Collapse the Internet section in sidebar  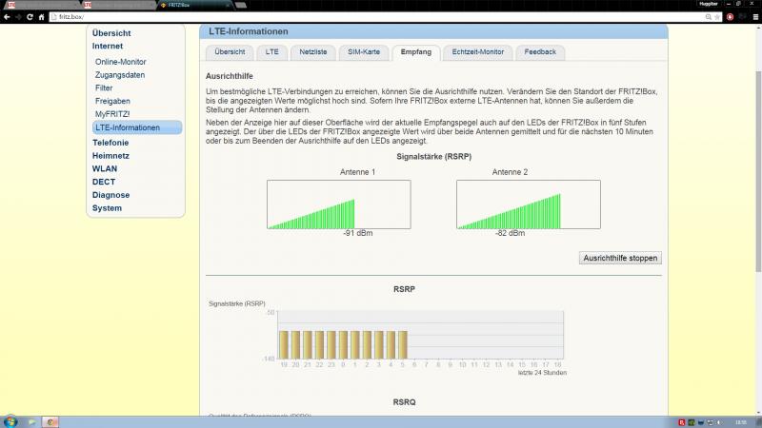pos(108,46)
